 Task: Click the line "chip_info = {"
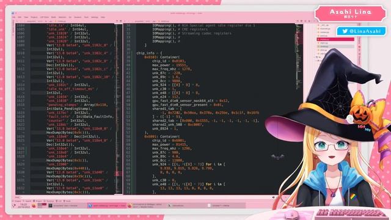click(149, 53)
